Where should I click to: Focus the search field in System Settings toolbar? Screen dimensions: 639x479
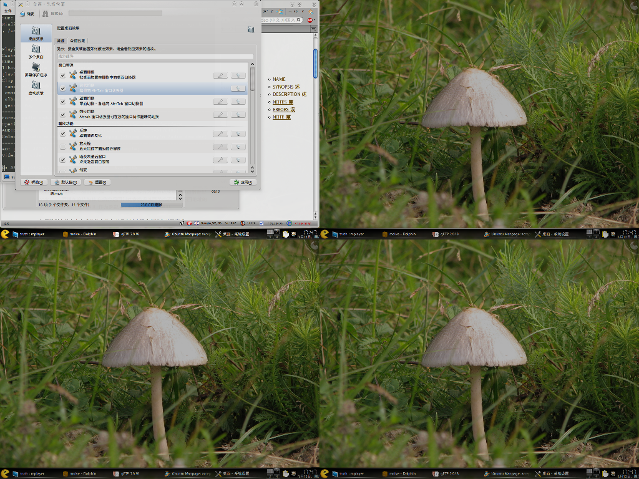point(115,14)
